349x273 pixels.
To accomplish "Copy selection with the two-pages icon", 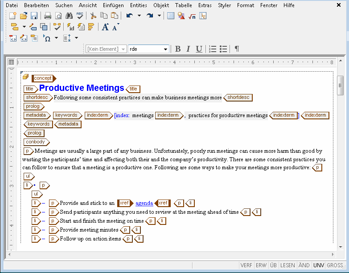I will [104, 16].
